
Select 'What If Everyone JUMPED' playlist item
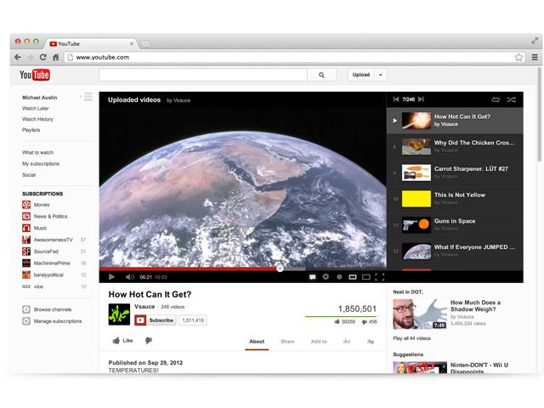click(x=455, y=251)
